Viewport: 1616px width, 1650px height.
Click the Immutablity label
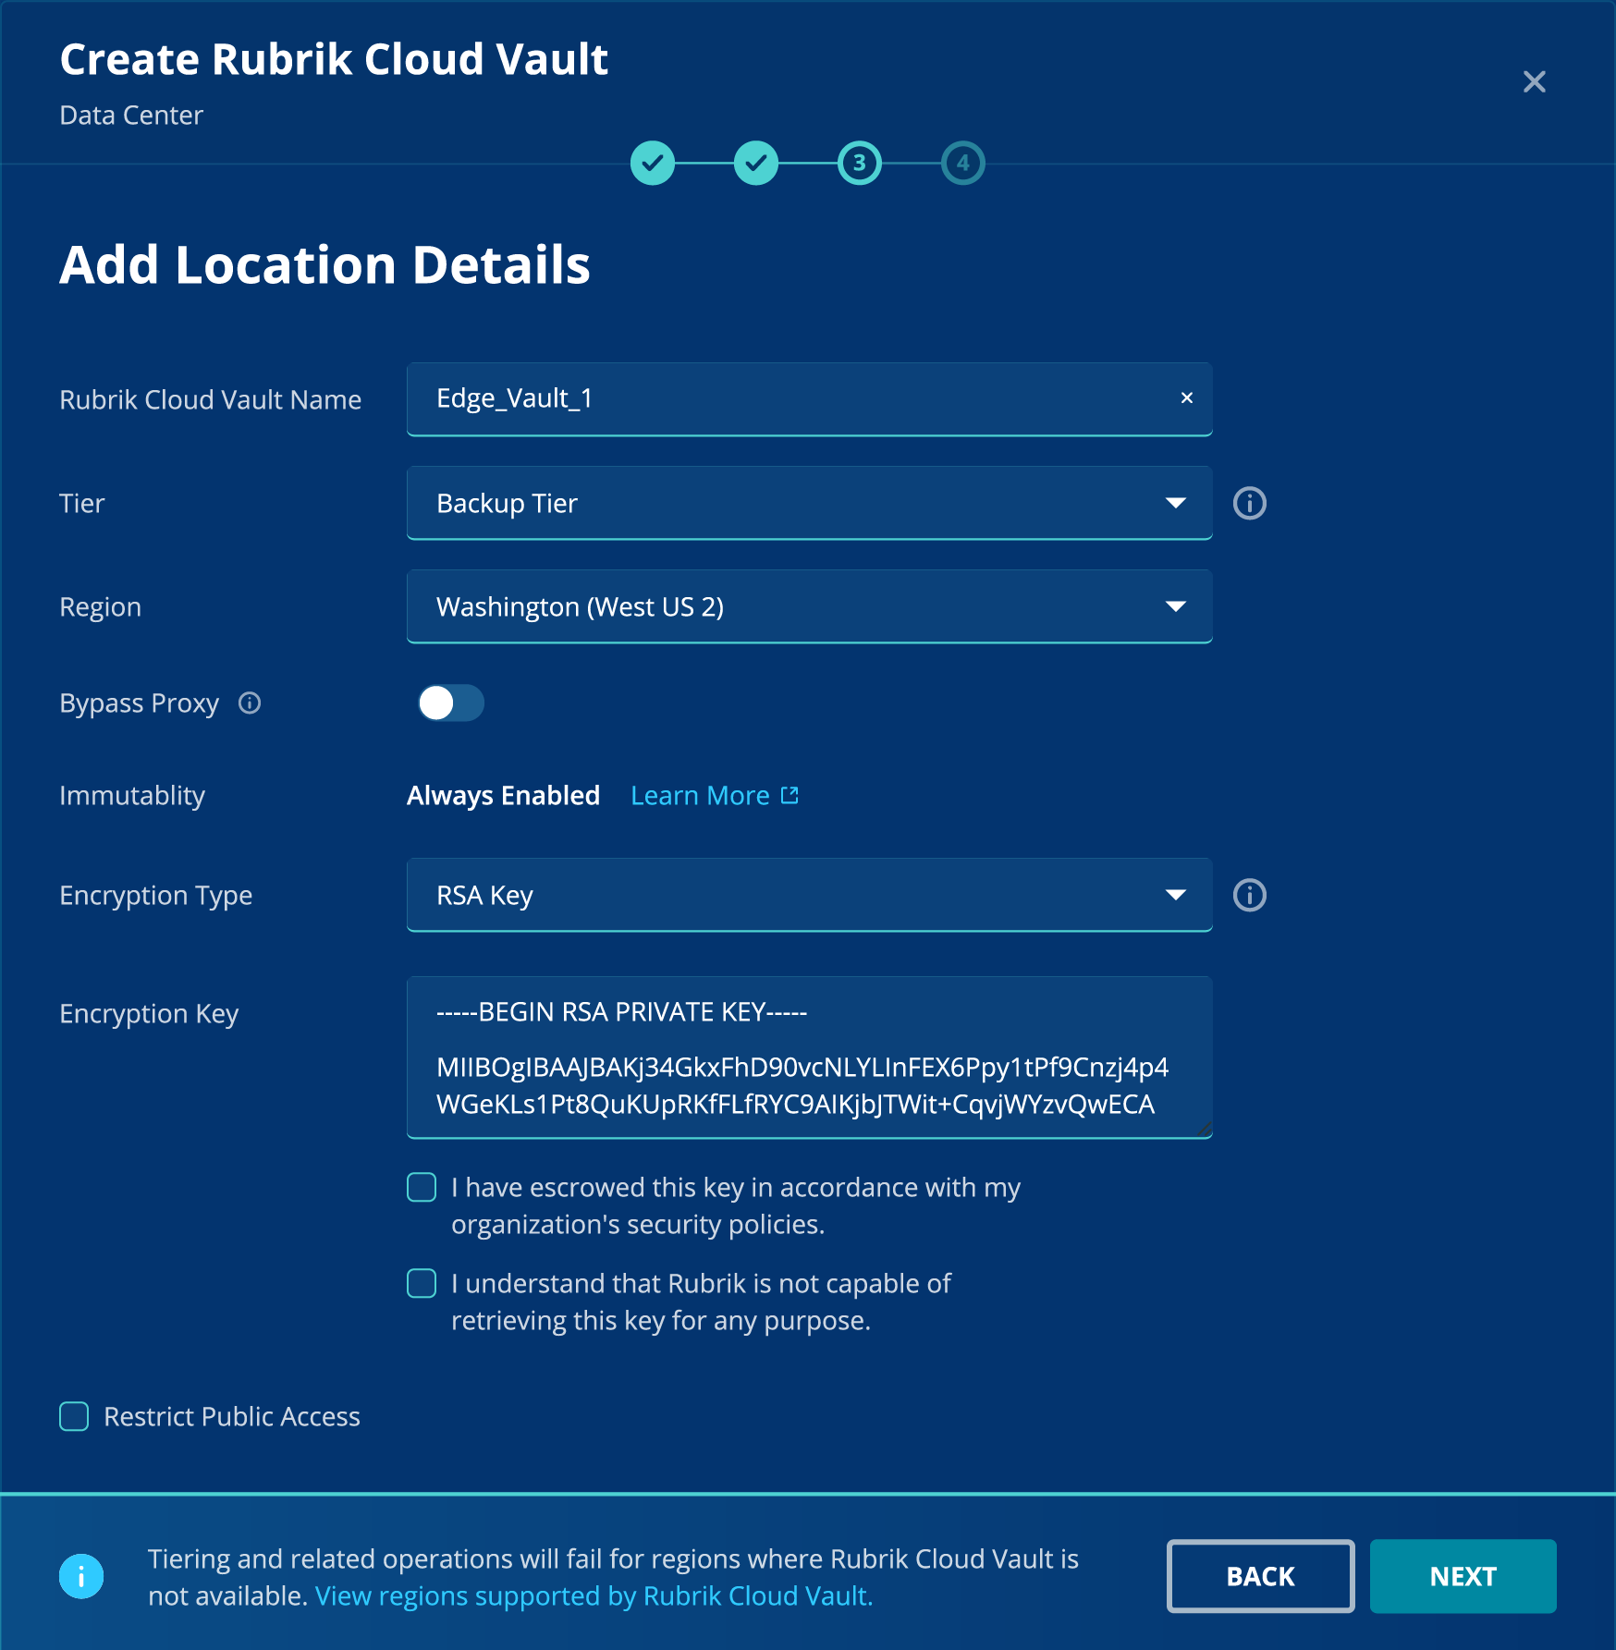[132, 796]
